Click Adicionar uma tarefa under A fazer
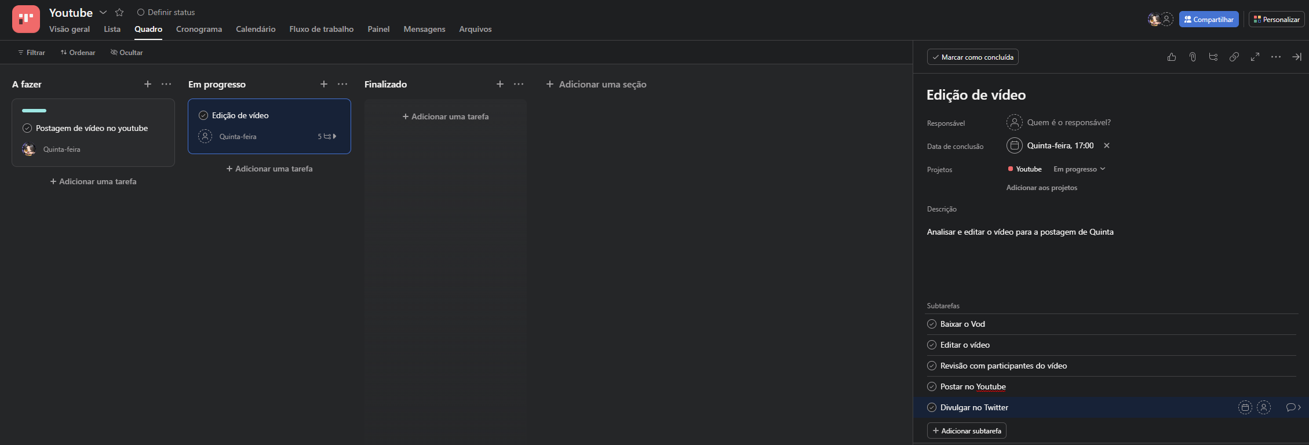This screenshot has width=1309, height=445. click(93, 181)
